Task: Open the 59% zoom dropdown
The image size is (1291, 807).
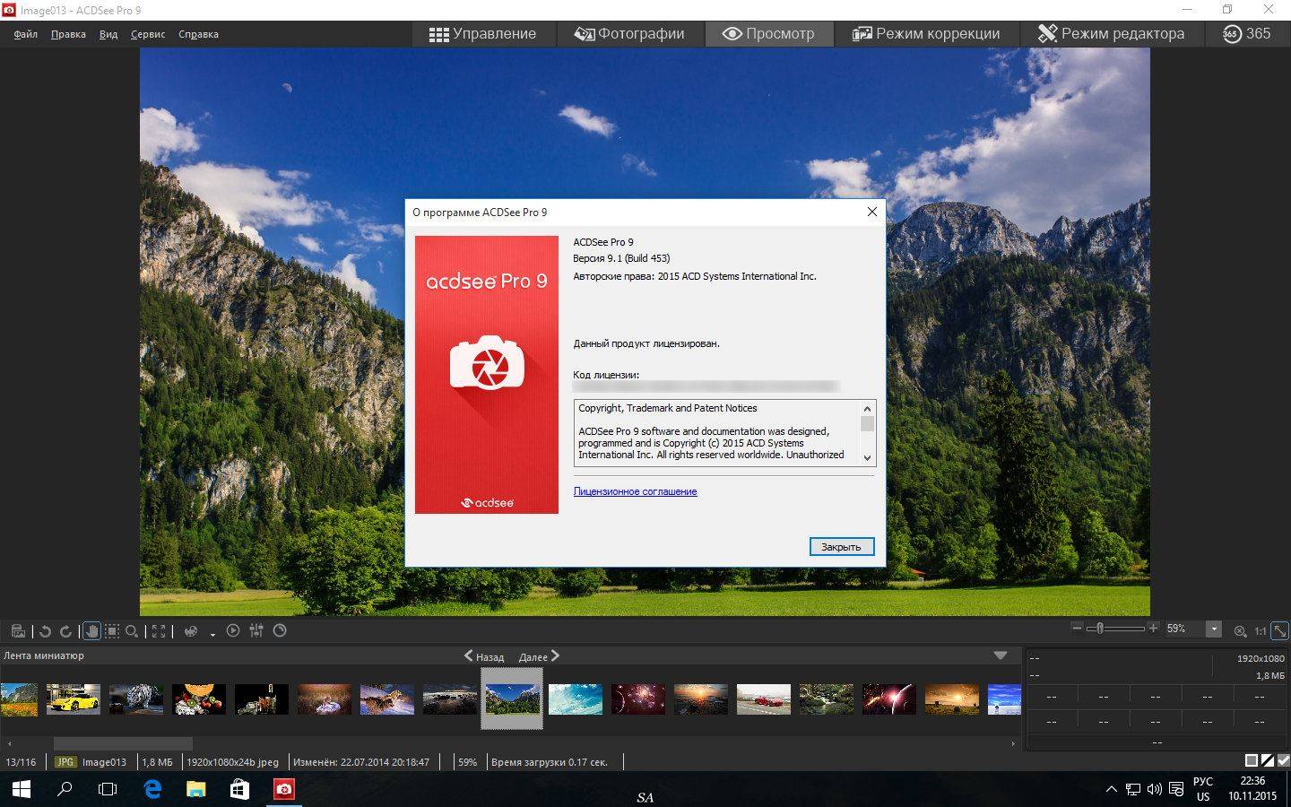Action: pyautogui.click(x=1214, y=629)
